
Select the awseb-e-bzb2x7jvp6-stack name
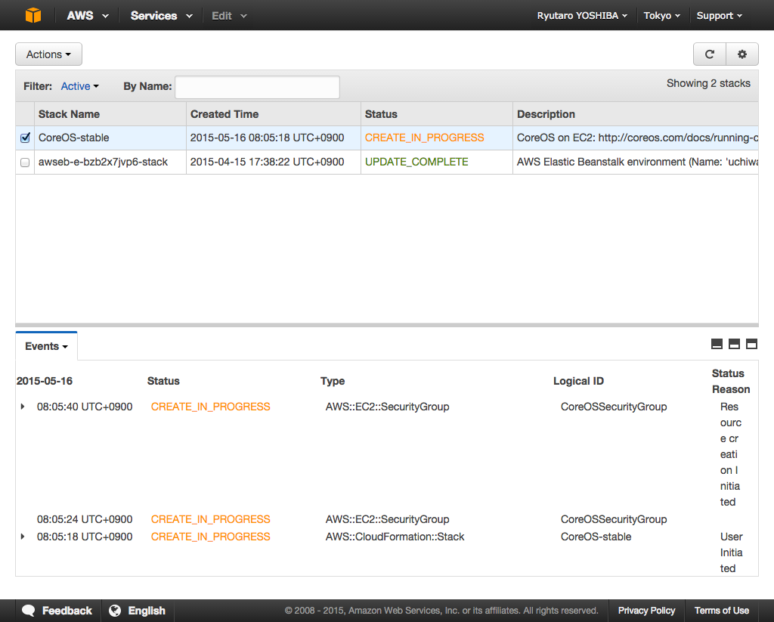pyautogui.click(x=103, y=162)
